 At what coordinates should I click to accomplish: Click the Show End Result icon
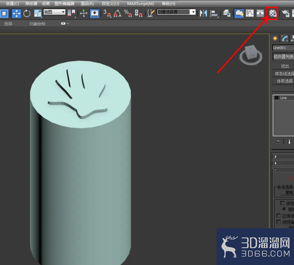[289, 141]
